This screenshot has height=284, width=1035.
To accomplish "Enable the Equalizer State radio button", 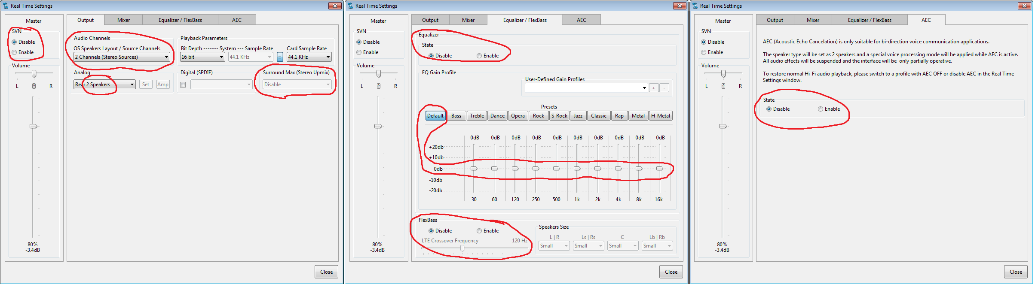I will [479, 56].
